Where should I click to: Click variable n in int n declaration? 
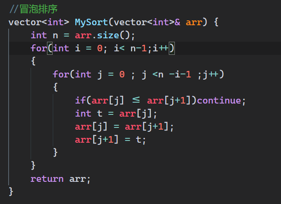55,35
